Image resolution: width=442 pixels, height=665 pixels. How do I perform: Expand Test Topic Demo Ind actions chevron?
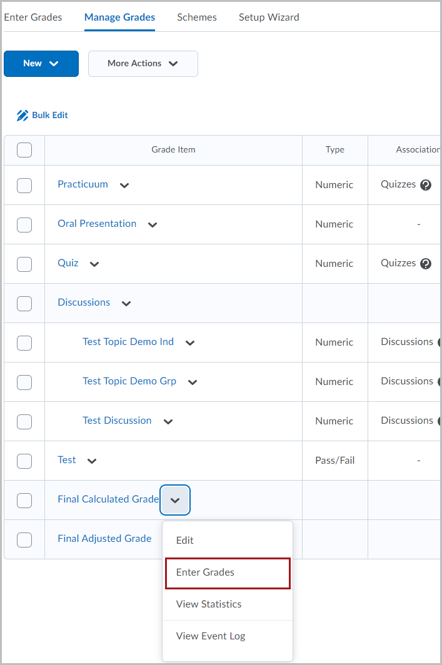190,342
